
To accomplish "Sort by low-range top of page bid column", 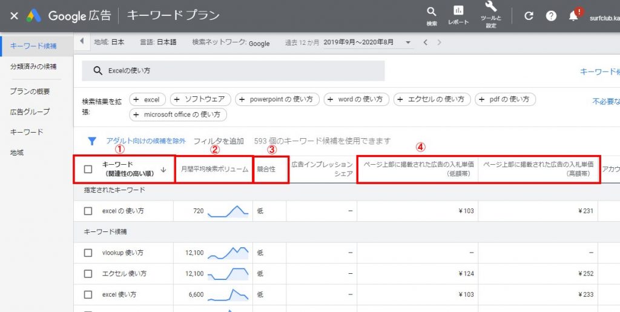I will 418,169.
